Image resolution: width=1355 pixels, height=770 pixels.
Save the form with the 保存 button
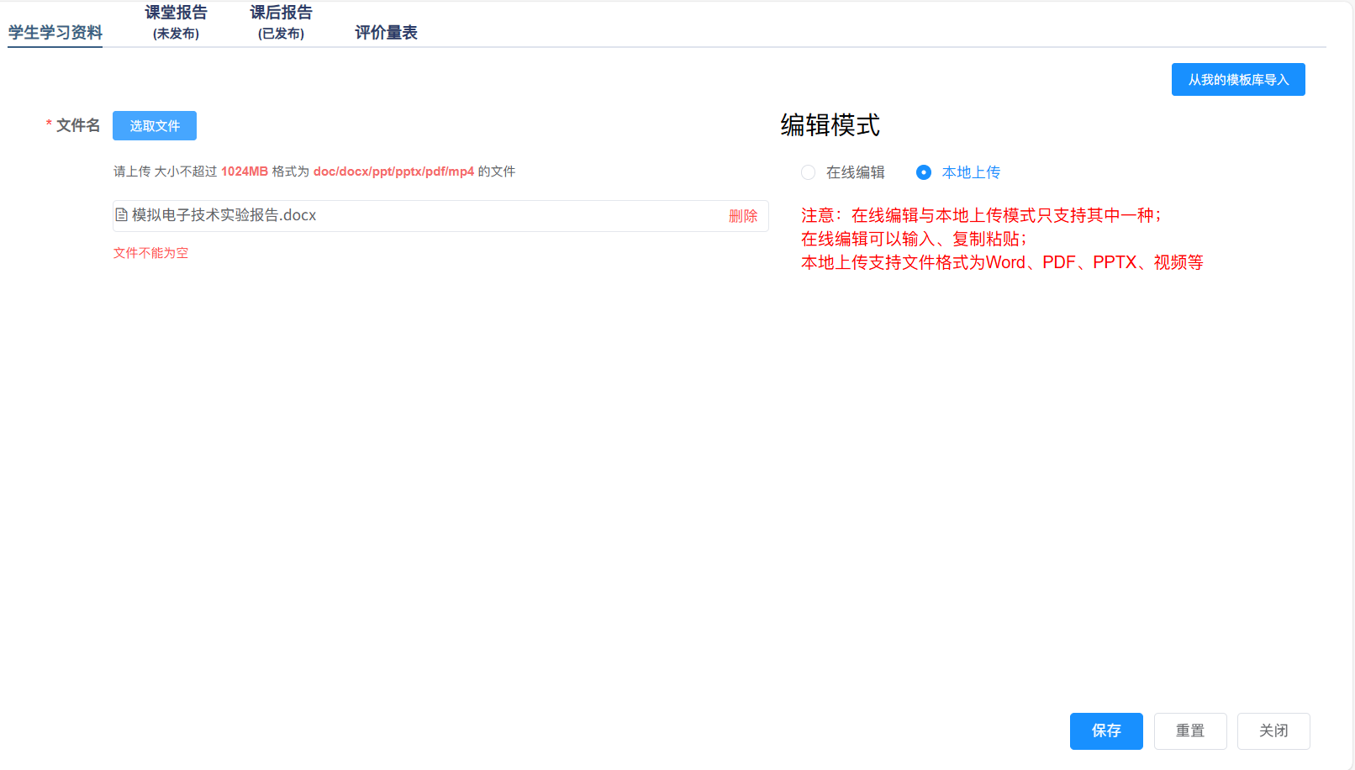[x=1105, y=731]
